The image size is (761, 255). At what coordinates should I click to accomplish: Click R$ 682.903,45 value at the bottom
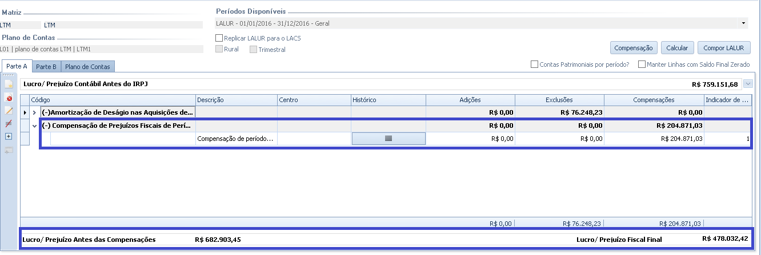tap(218, 240)
